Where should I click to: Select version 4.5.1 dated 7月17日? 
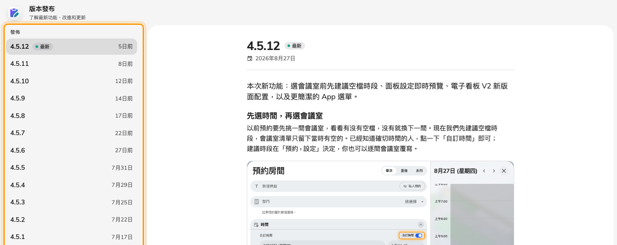72,237
